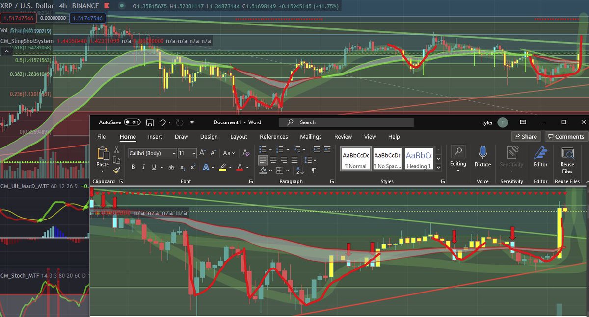Viewport: 589px width, 317px height.
Task: Apply the yellow text highlight color
Action: pos(222,167)
